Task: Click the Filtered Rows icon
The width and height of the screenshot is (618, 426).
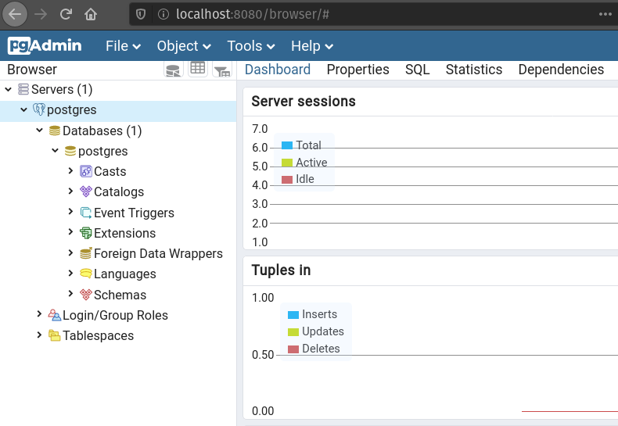Action: [x=222, y=70]
